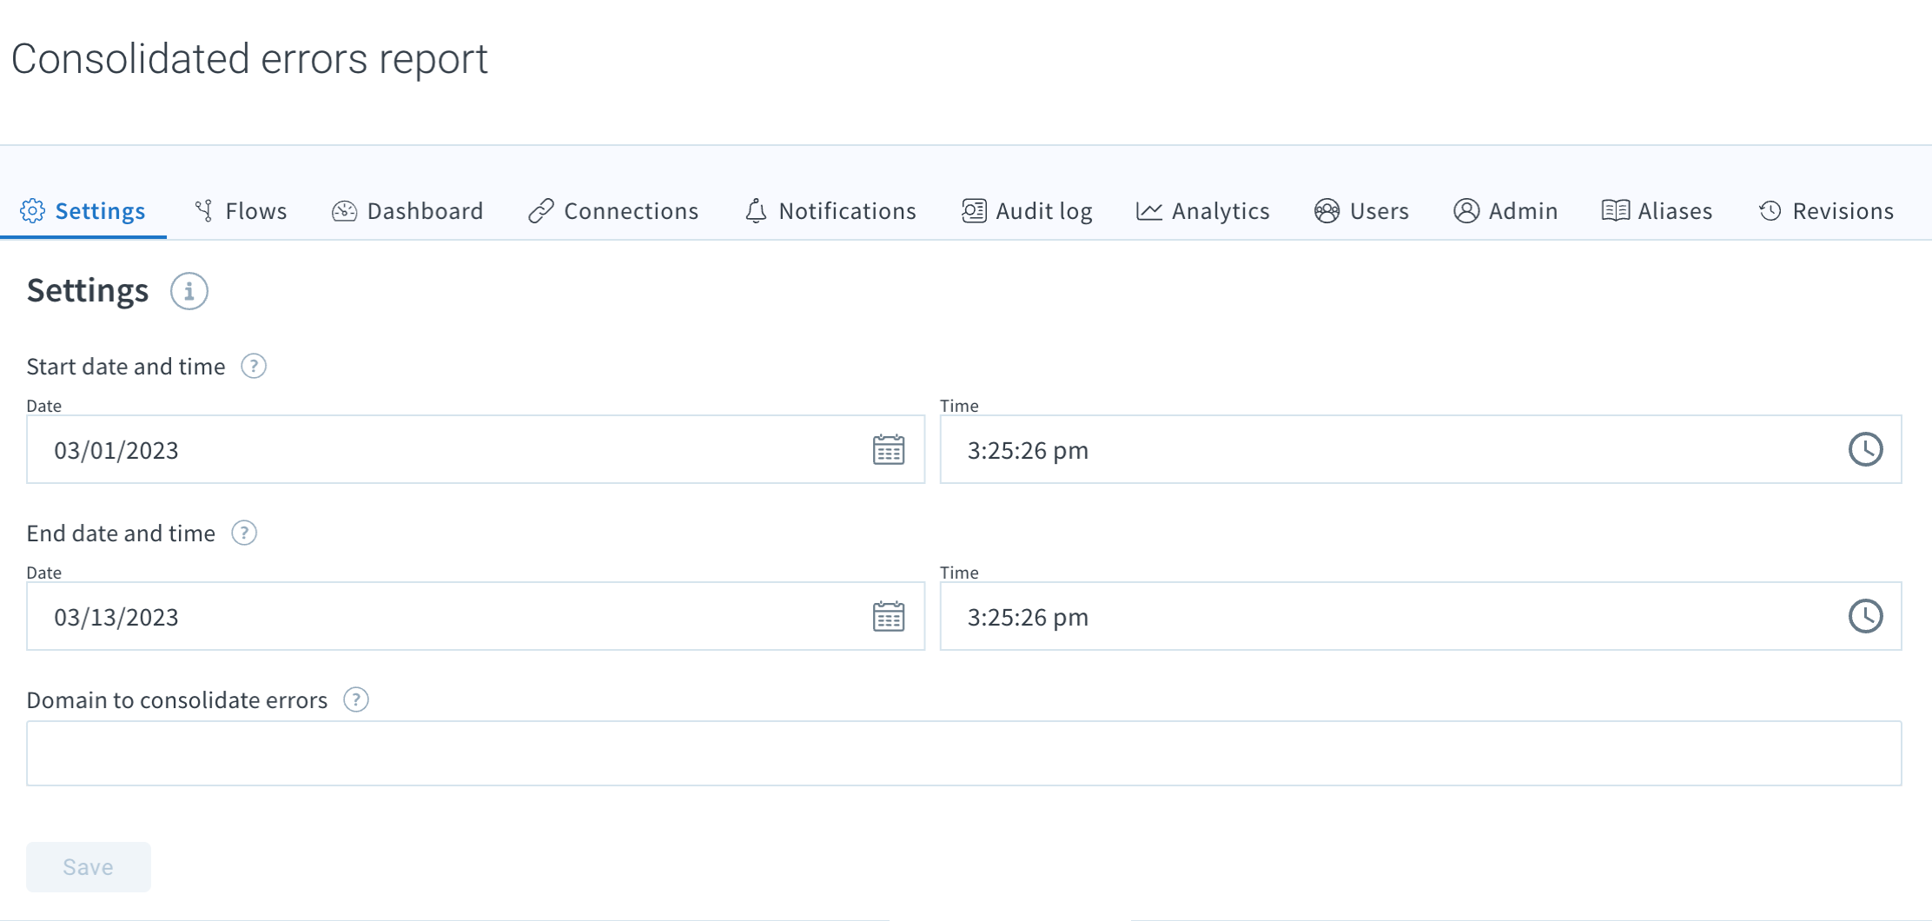The height and width of the screenshot is (921, 1932).
Task: Open the Revisions tab
Action: click(1843, 210)
